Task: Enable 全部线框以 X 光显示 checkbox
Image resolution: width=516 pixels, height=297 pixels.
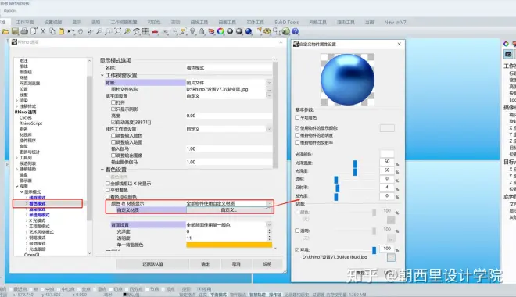Action: 108,184
